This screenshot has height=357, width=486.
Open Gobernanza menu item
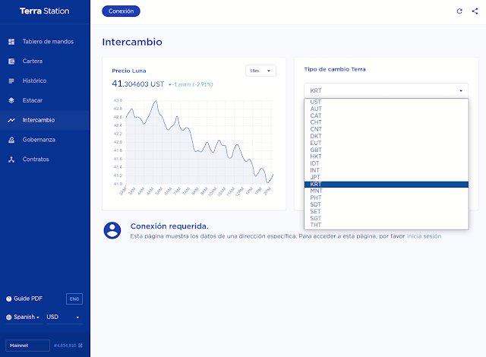point(45,140)
